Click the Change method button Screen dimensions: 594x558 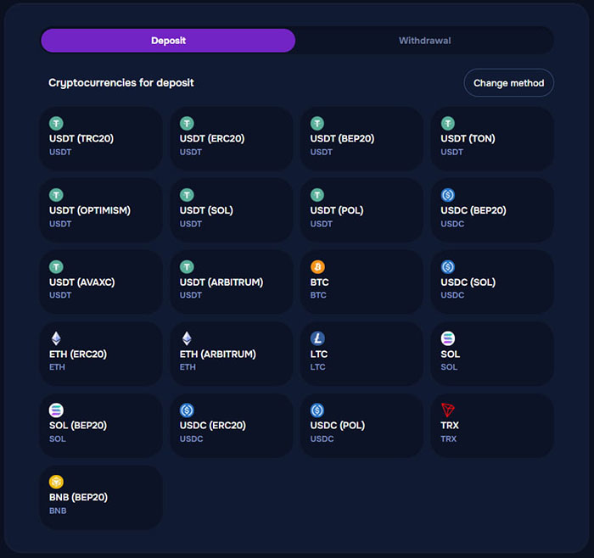click(x=509, y=83)
